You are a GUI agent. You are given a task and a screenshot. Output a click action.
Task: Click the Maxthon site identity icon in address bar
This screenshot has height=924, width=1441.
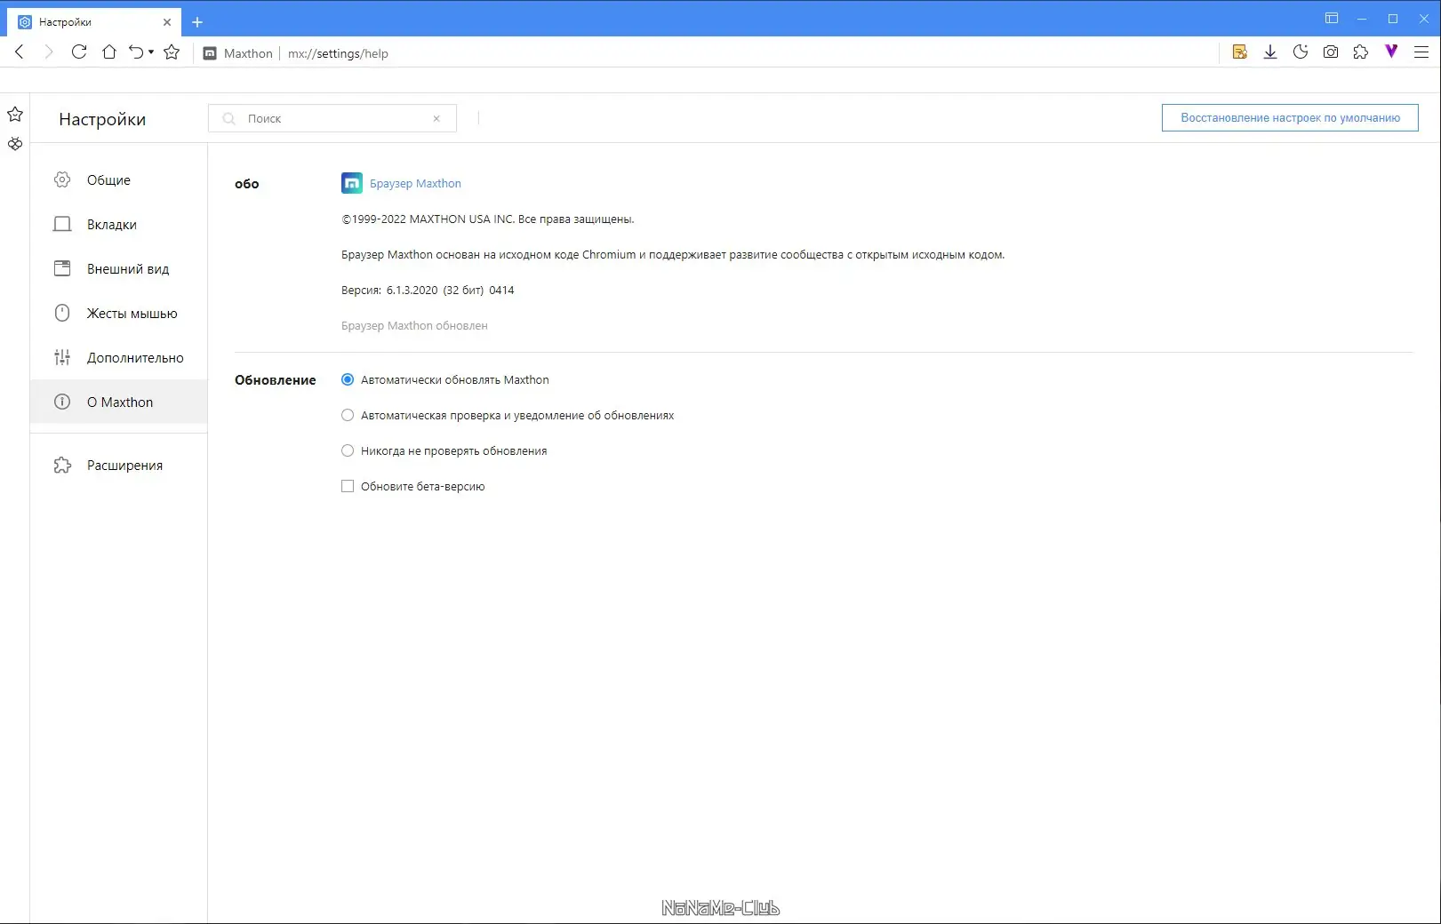coord(210,53)
